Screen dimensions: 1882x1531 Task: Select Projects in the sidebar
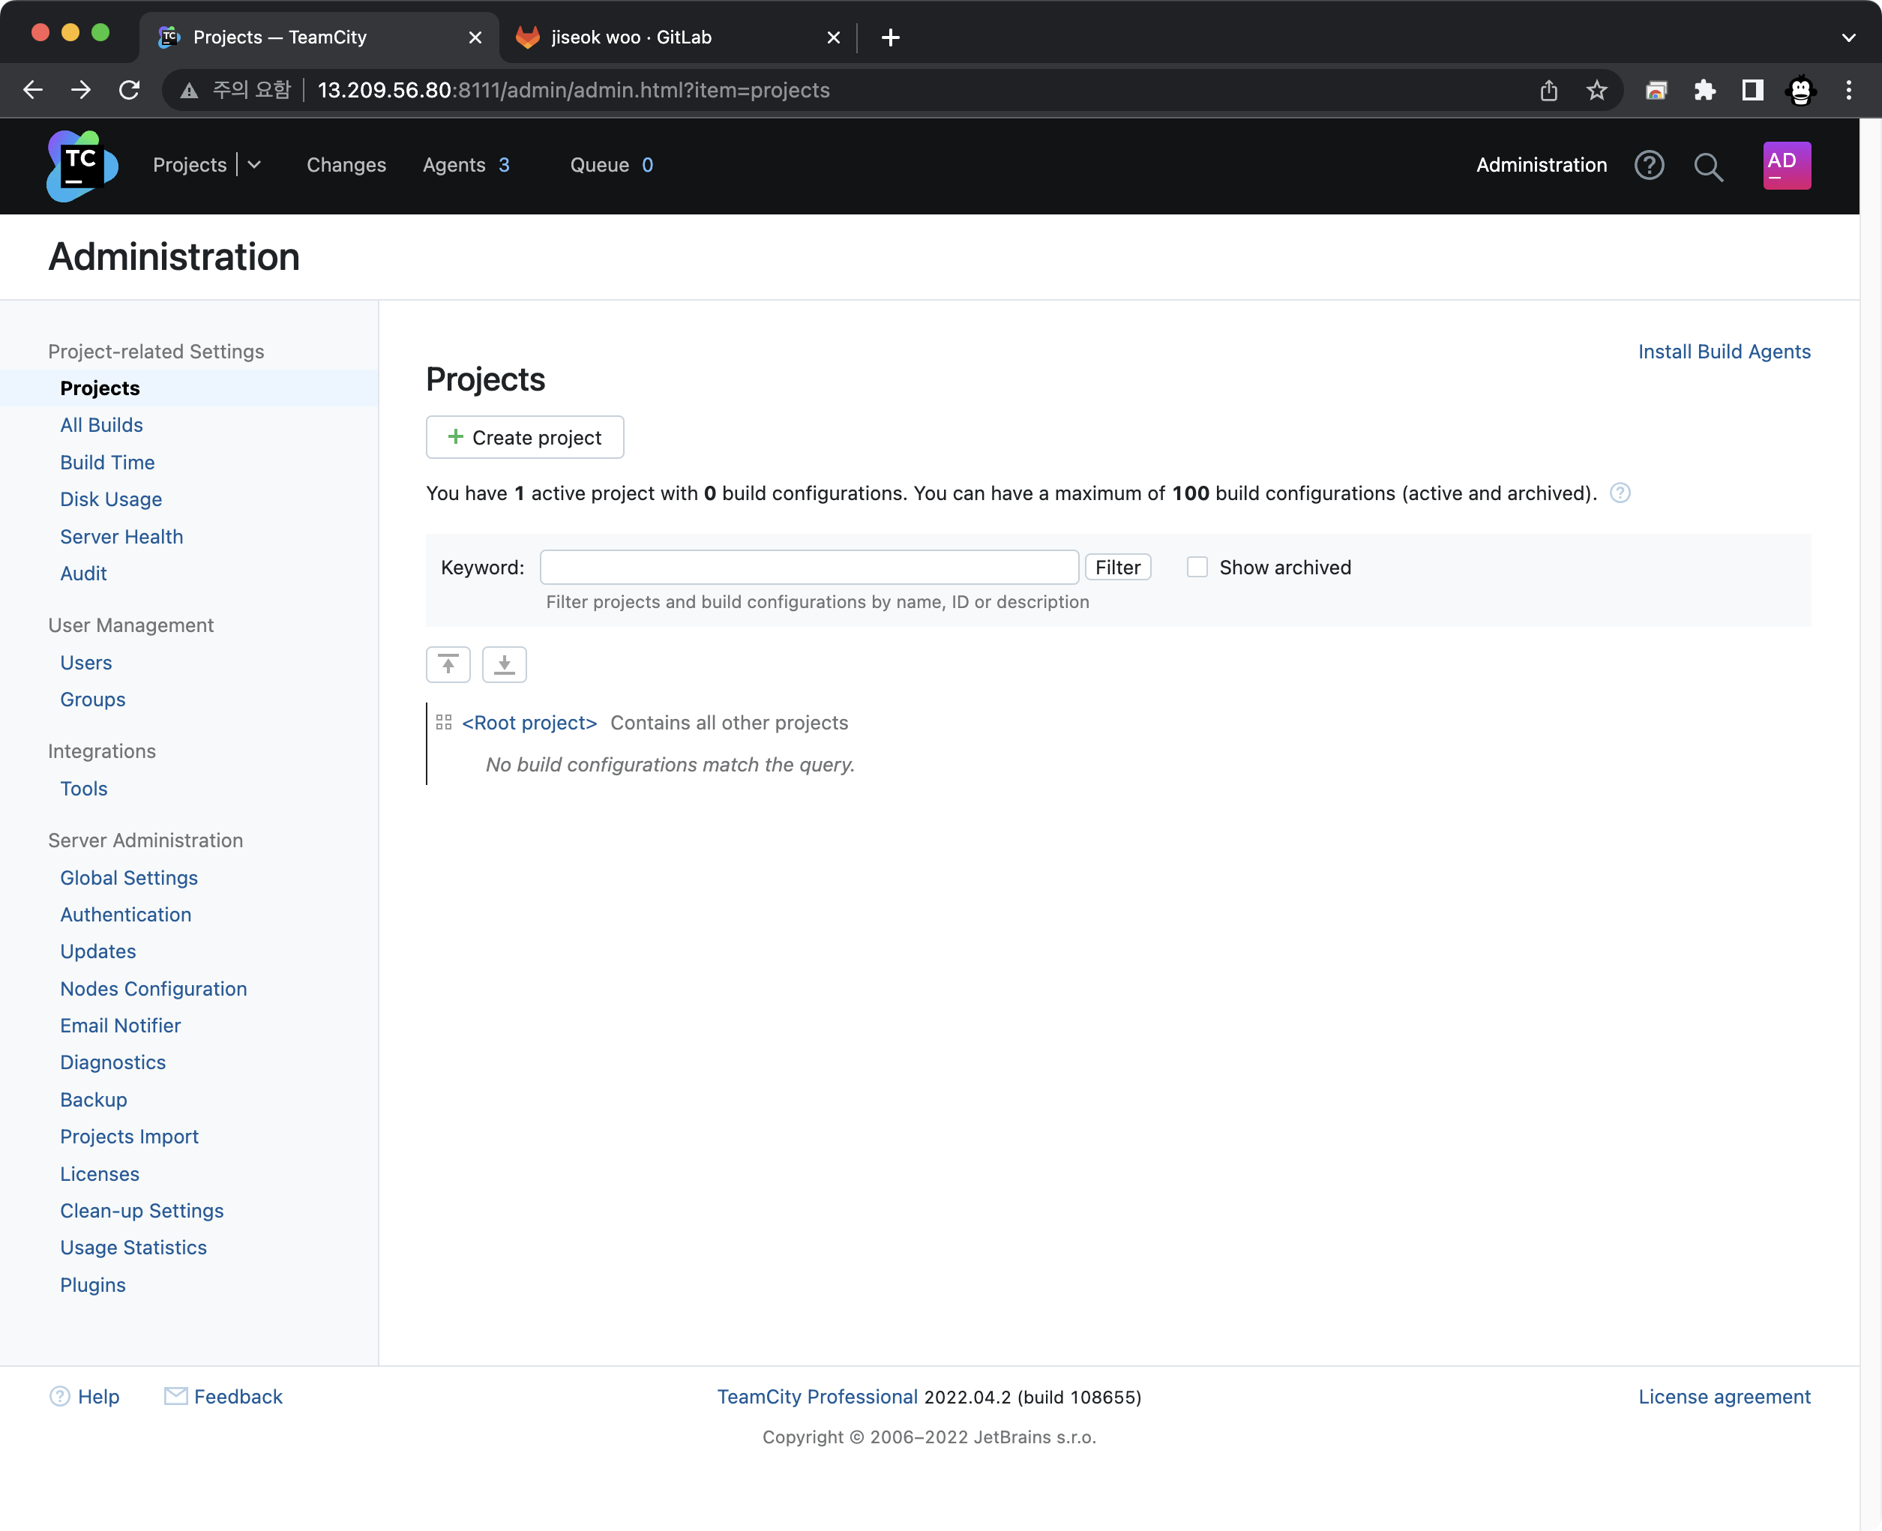[100, 388]
